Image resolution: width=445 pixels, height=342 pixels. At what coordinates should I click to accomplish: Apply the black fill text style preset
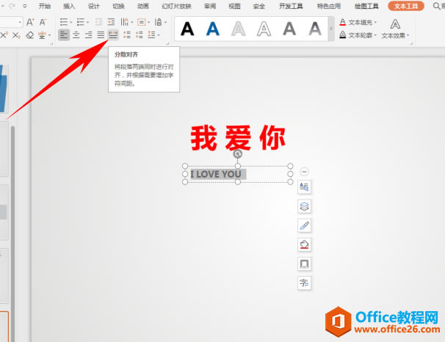tap(187, 29)
